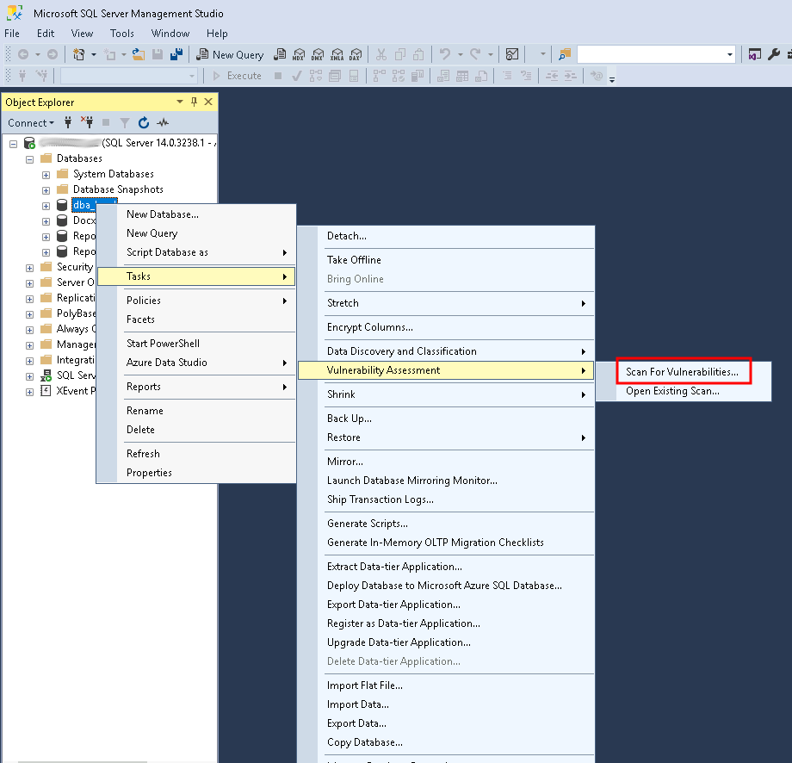Click the Disconnect plug icon in Object Explorer
Image resolution: width=792 pixels, height=763 pixels.
pyautogui.click(x=87, y=122)
